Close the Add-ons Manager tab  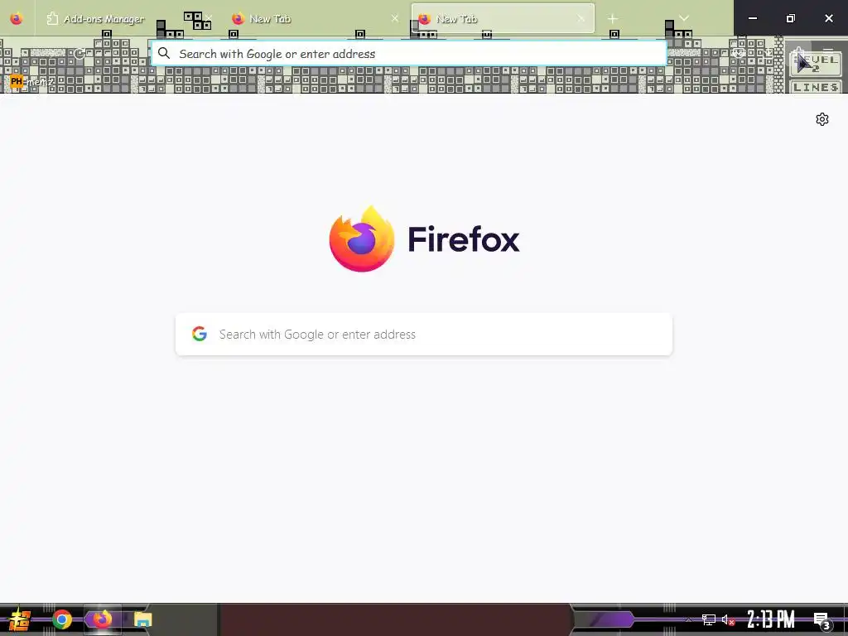pyautogui.click(x=209, y=19)
